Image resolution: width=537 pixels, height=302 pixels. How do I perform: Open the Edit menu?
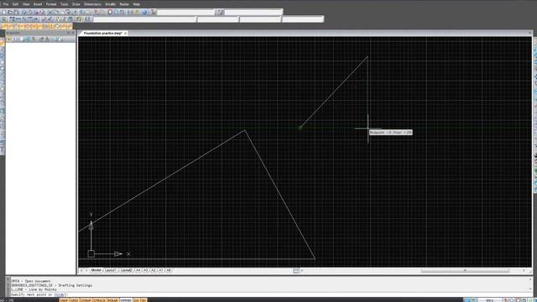pos(15,4)
